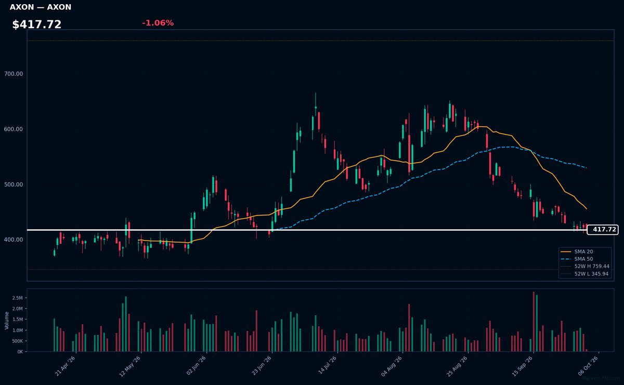Screen dimensions: 624x385
Task: Click the Volume axis title
Action: coord(7,320)
